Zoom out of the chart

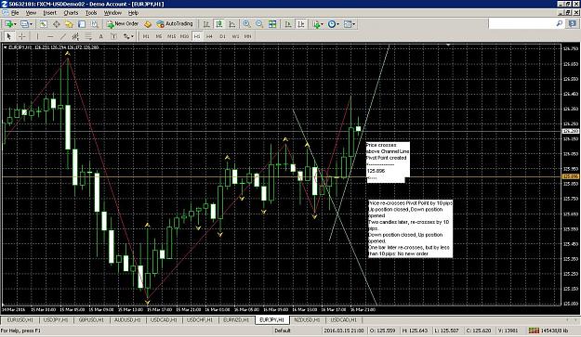[259, 24]
